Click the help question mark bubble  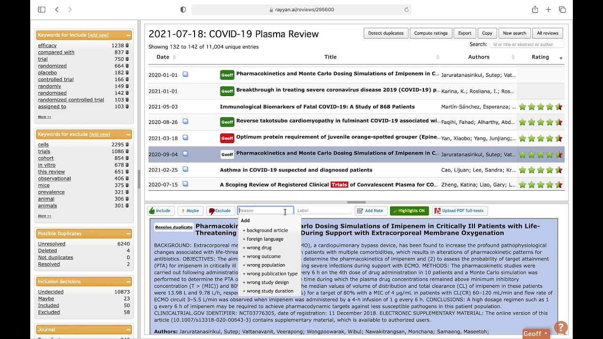pos(561,328)
